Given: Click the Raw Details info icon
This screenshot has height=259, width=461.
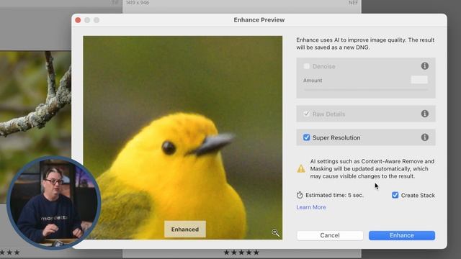Looking at the screenshot, I should tap(424, 114).
